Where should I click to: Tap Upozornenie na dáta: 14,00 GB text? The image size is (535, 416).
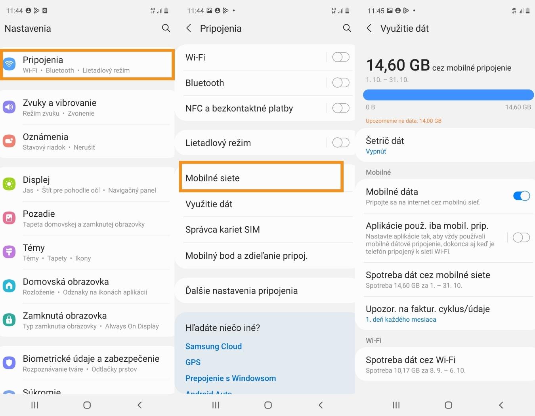pyautogui.click(x=403, y=121)
